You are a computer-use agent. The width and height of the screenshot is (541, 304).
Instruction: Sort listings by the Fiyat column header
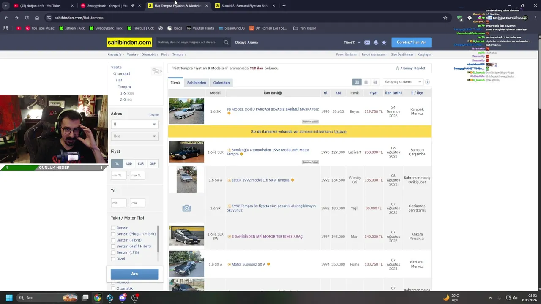pyautogui.click(x=373, y=93)
